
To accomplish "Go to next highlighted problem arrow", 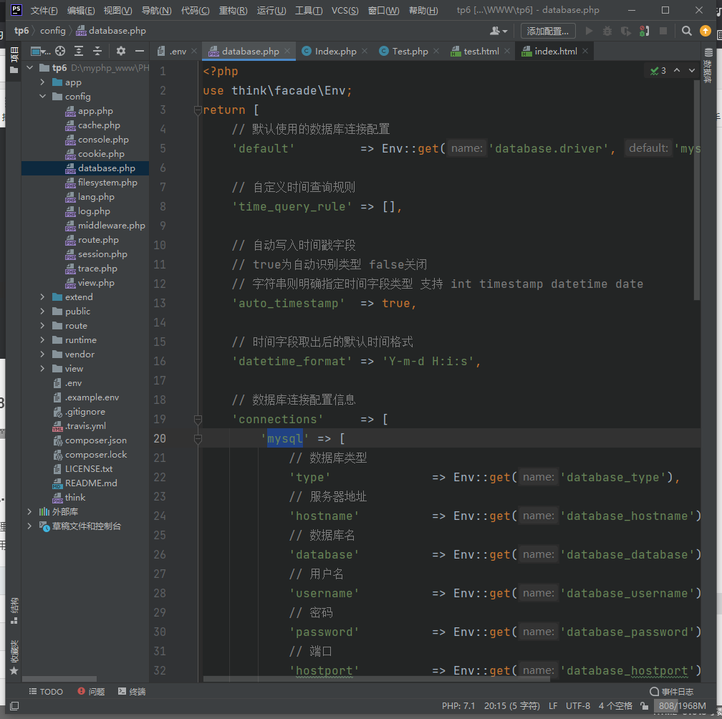I will click(692, 70).
